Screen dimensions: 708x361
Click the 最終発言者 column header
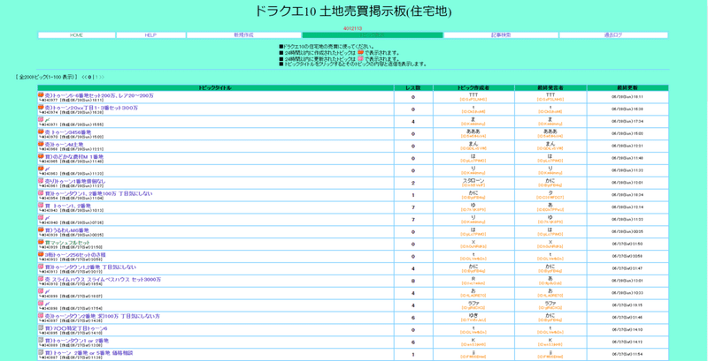(x=550, y=87)
